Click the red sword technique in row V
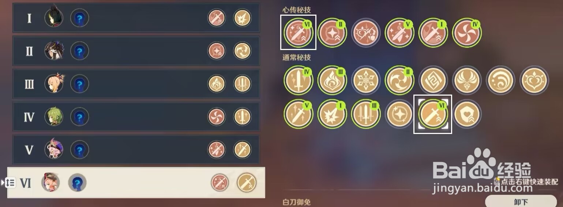This screenshot has height=207, width=563. [x=217, y=150]
